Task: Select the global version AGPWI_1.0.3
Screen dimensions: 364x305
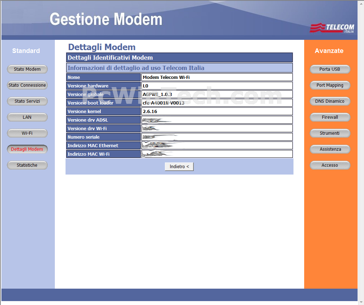Action: point(157,94)
